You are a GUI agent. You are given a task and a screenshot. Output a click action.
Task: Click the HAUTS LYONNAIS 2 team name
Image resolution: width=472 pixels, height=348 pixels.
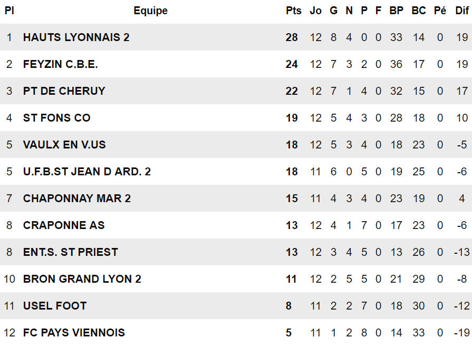(76, 37)
